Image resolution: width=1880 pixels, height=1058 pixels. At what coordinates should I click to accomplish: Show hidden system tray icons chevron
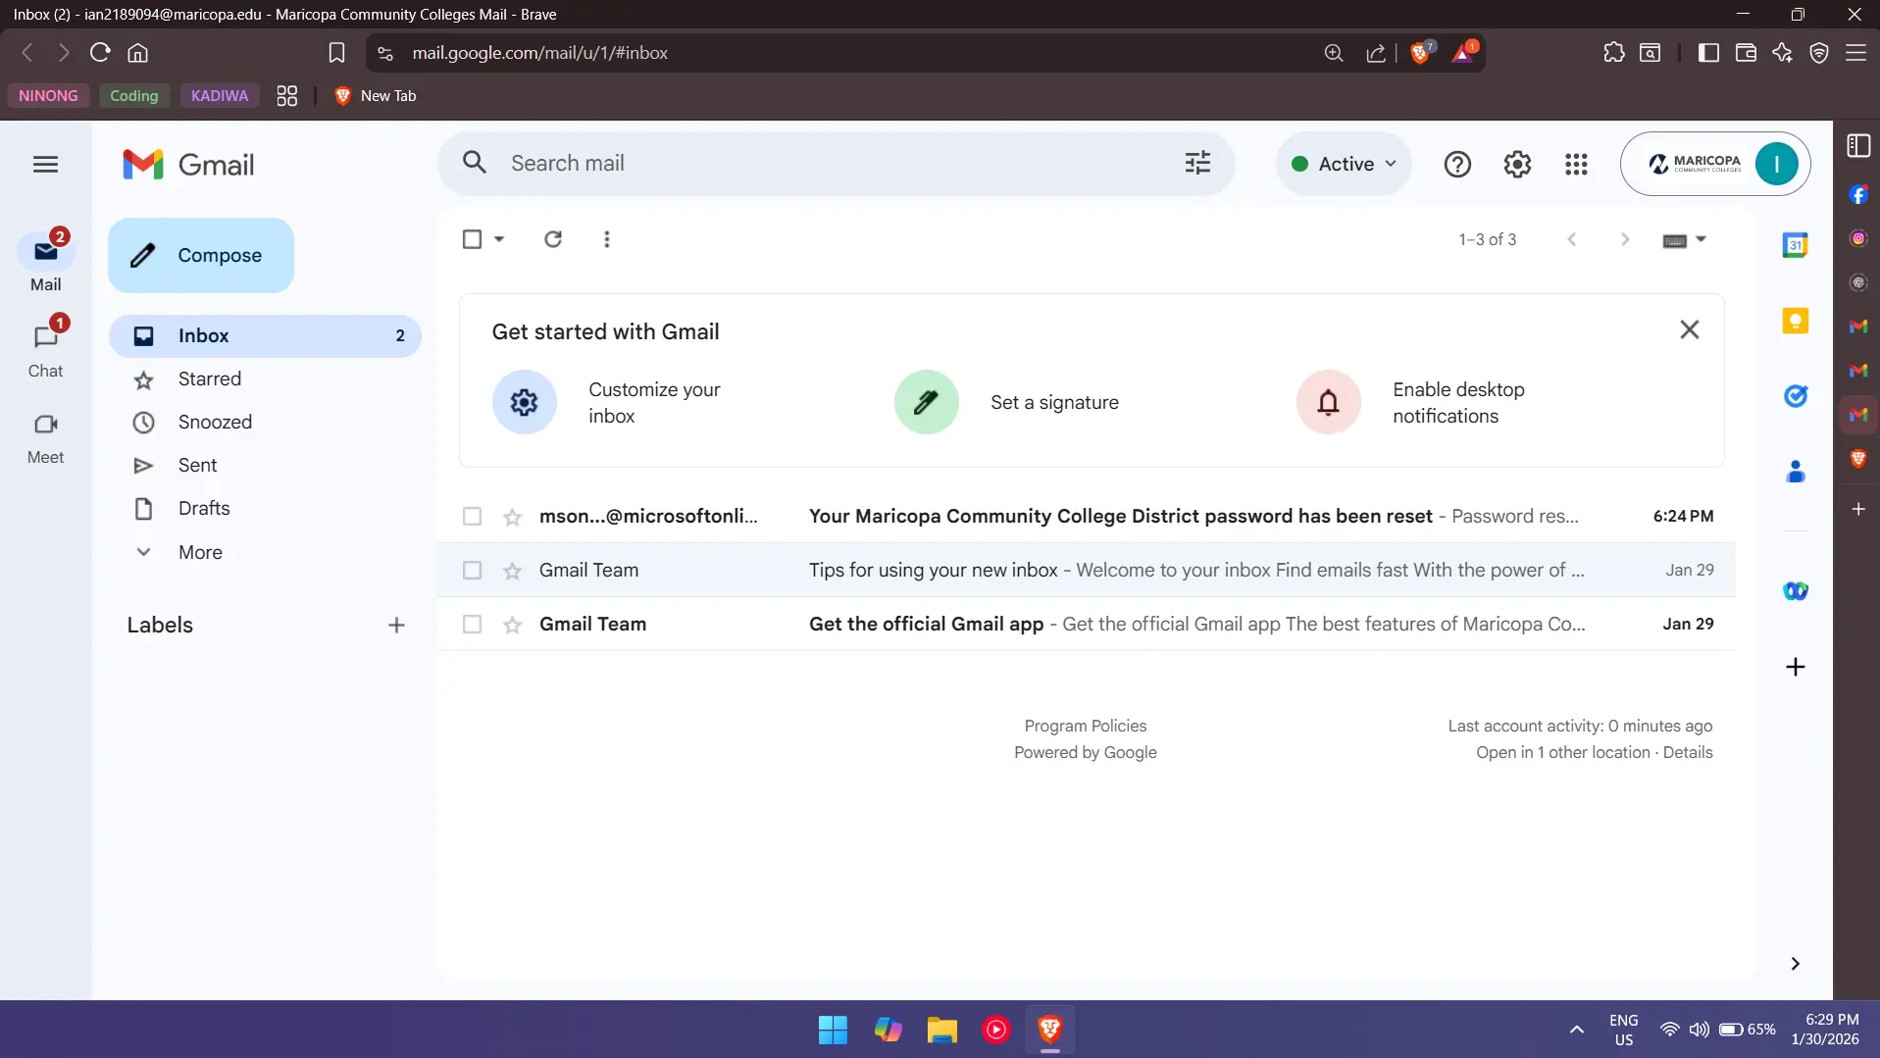(1577, 1030)
